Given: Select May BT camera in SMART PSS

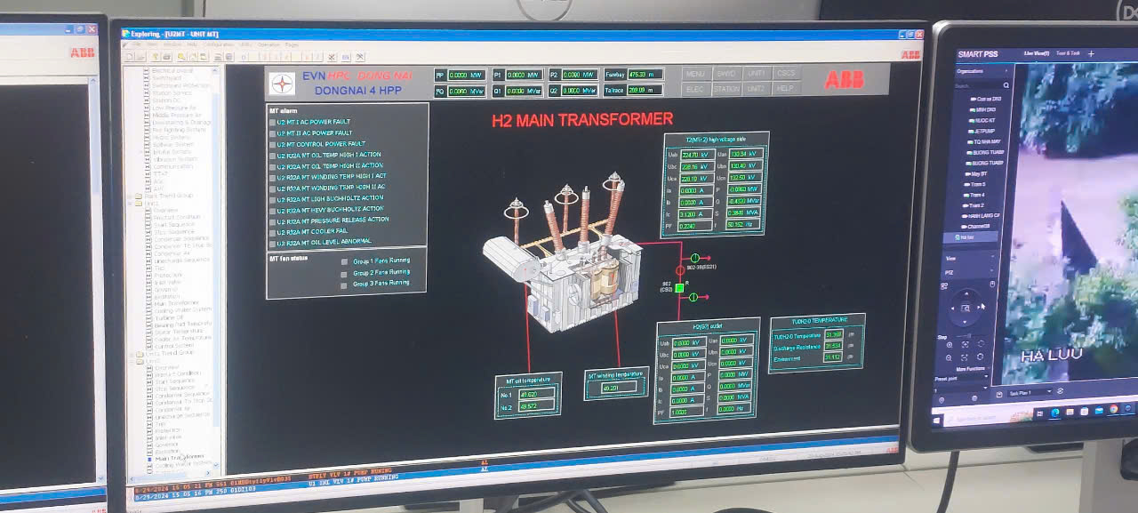Looking at the screenshot, I should tap(978, 173).
